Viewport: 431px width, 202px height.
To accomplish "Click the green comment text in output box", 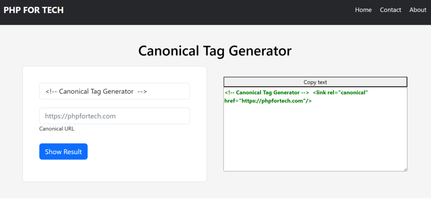I will (x=266, y=92).
